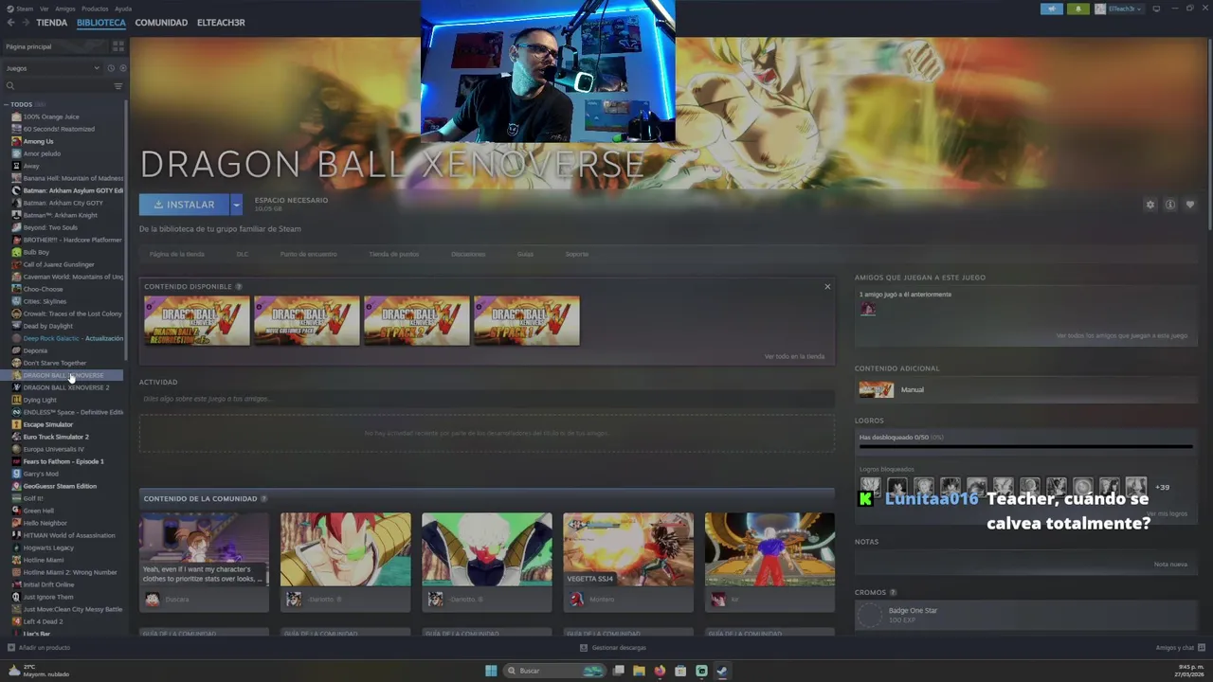Screen dimensions: 1213x682
Task: Click the Nota nueva button
Action: pyautogui.click(x=1170, y=564)
